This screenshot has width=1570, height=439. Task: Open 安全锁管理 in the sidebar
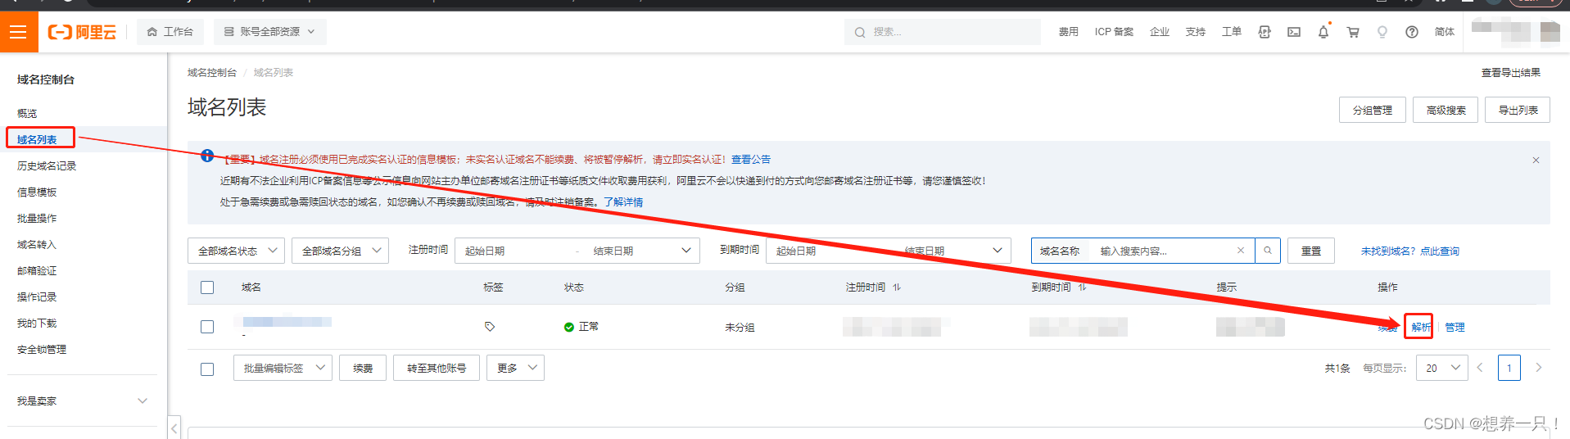point(42,349)
